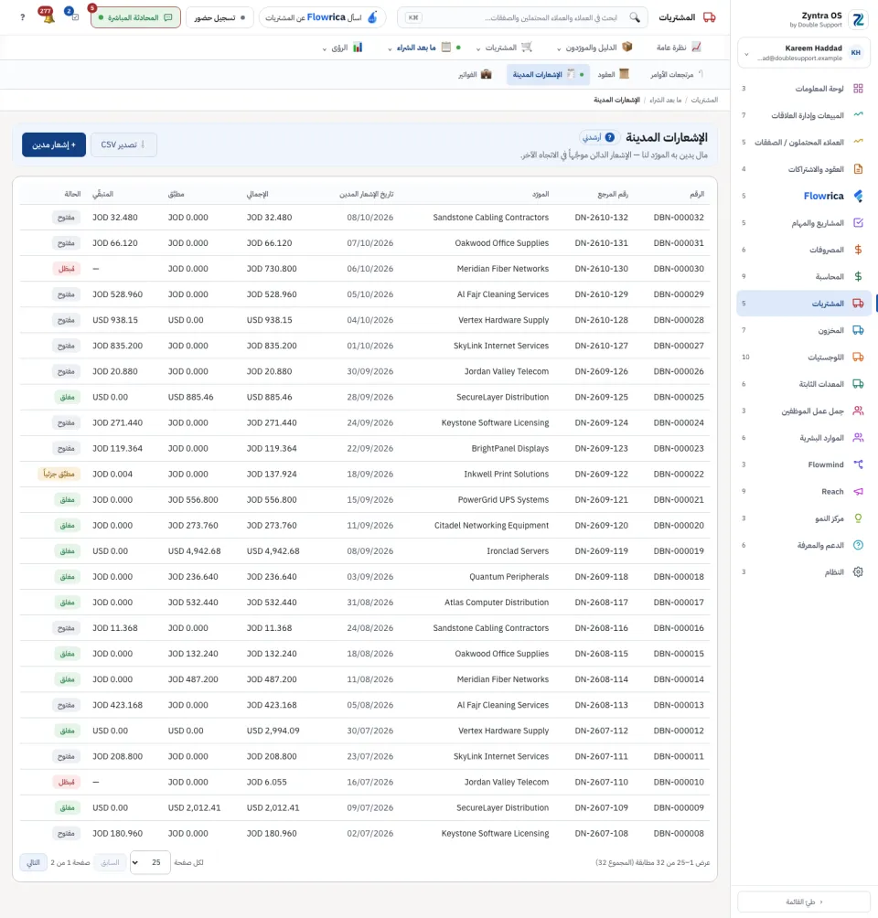Open لوحة المعلومات in the sidebar
Viewport: 878px width, 918px height.
(x=803, y=89)
